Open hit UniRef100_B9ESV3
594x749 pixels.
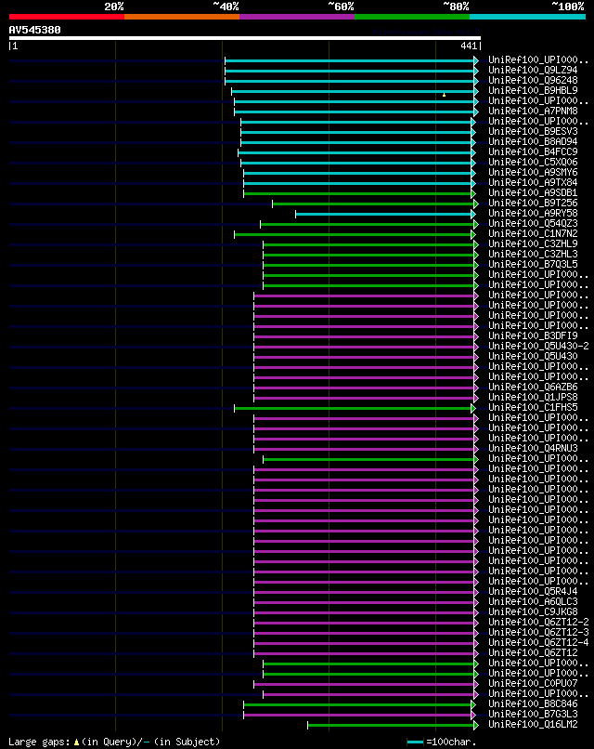(x=533, y=131)
